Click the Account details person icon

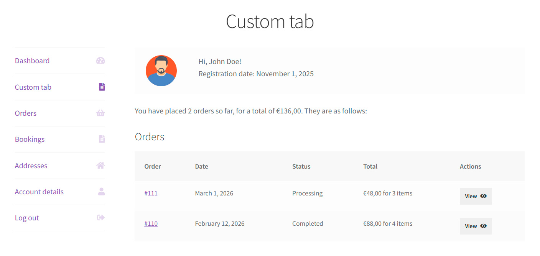click(x=101, y=192)
